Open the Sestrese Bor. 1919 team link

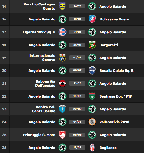[x=116, y=96]
